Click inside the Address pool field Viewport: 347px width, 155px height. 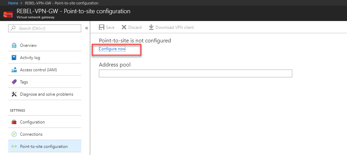coord(195,74)
